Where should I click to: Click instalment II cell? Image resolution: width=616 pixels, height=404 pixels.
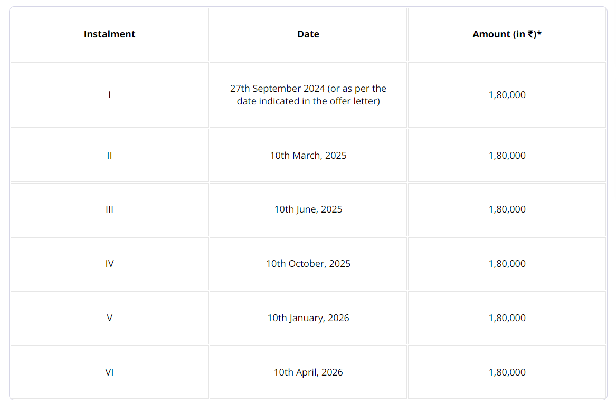point(109,156)
